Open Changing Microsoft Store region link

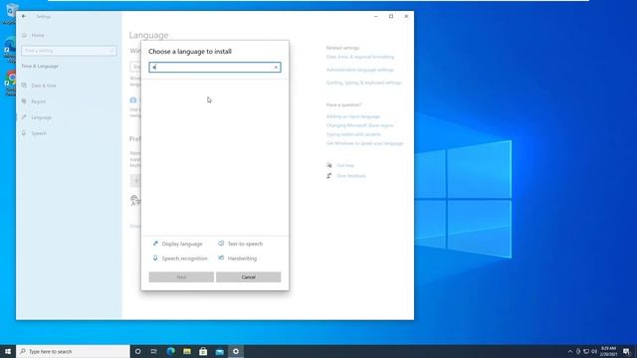[x=359, y=125]
